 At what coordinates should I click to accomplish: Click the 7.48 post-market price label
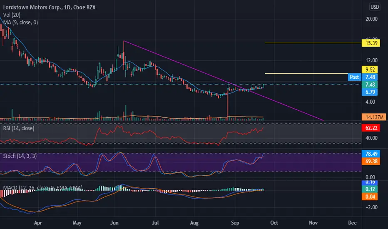pyautogui.click(x=370, y=77)
